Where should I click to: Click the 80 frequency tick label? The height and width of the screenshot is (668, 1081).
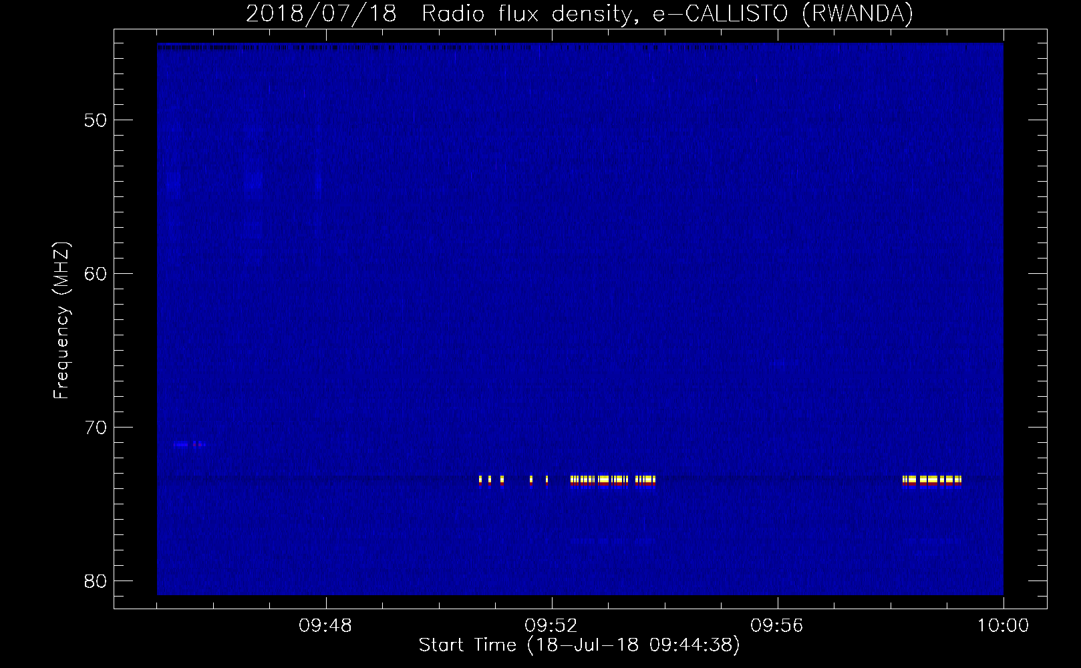[96, 581]
